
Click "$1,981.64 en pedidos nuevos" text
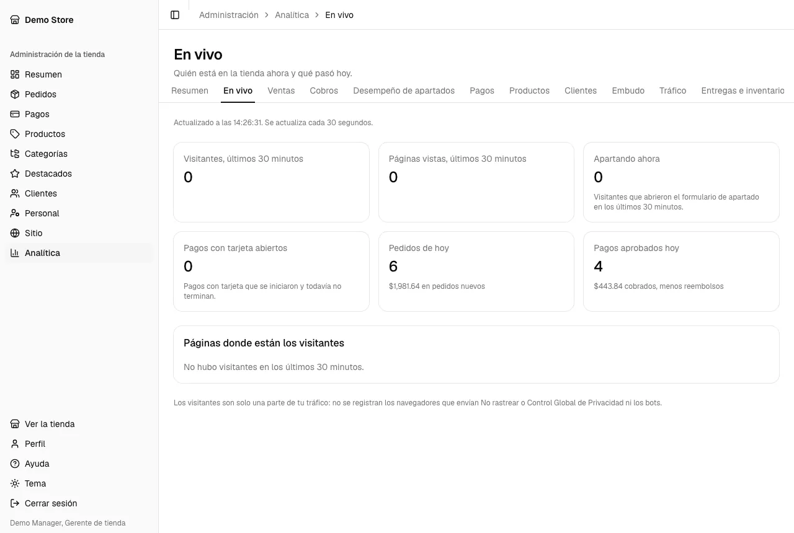point(437,286)
